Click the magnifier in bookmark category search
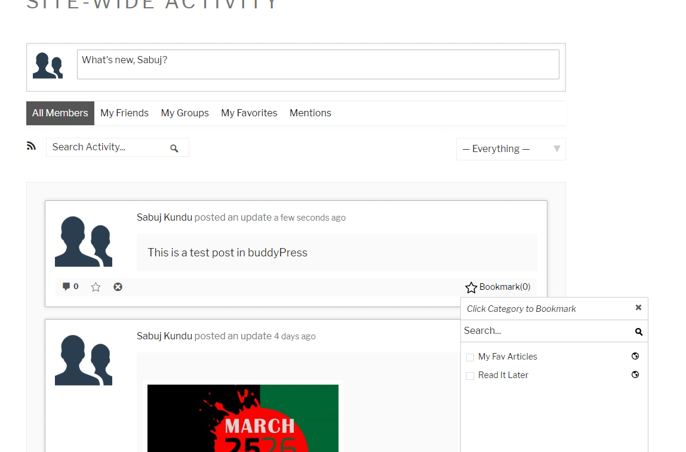The image size is (686, 452). click(638, 332)
